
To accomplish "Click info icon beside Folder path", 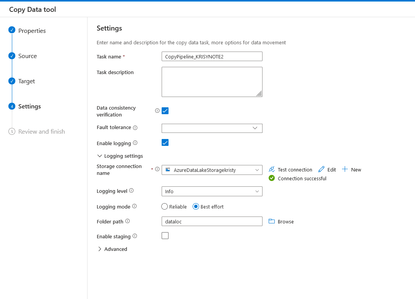I will pyautogui.click(x=127, y=221).
